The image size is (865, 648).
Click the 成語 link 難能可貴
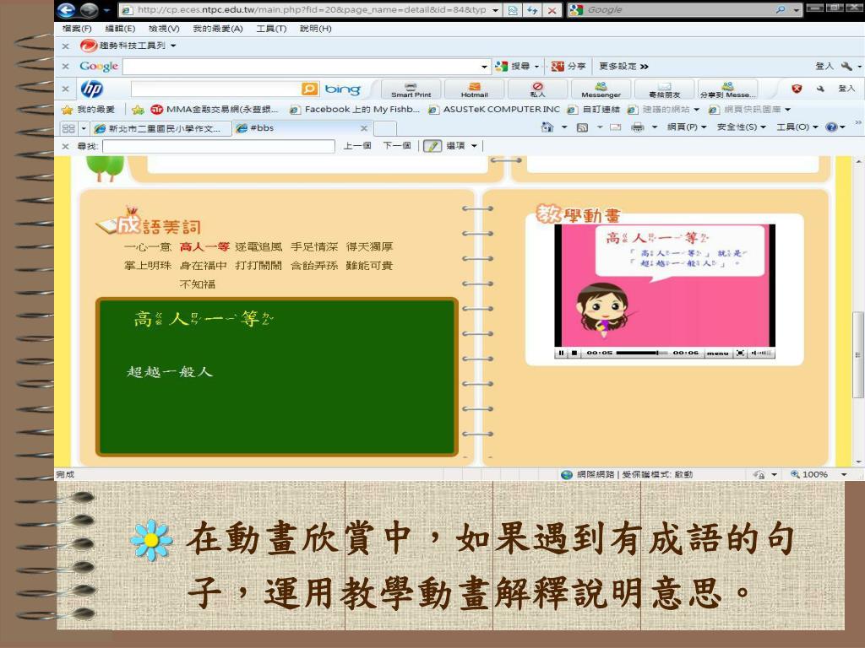[x=369, y=266]
